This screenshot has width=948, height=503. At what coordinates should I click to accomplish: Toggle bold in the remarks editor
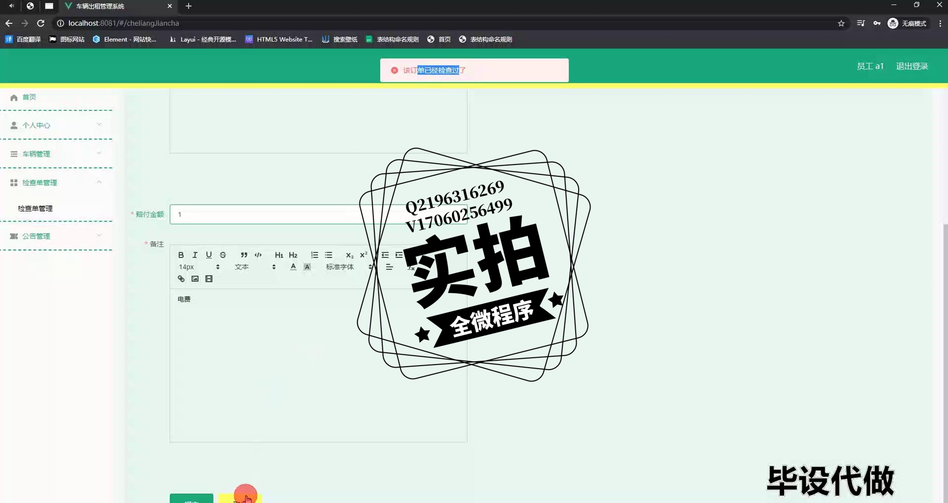pos(181,255)
